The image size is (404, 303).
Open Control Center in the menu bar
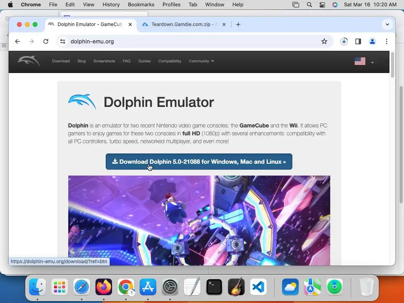coord(322,5)
